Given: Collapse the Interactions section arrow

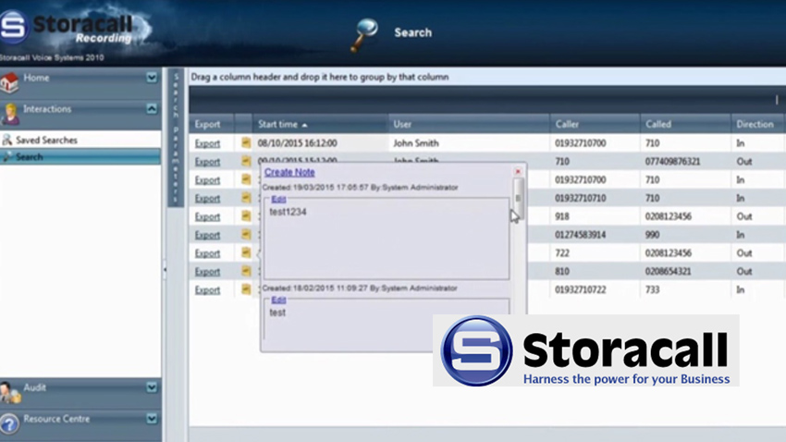Looking at the screenshot, I should [152, 109].
